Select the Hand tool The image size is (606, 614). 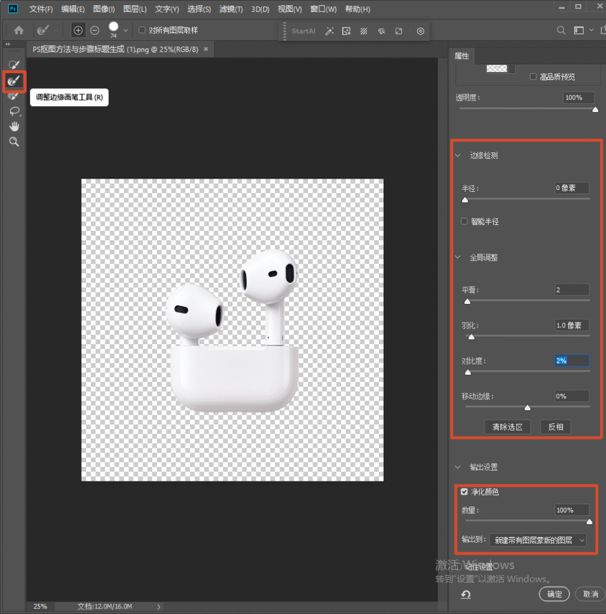(x=14, y=127)
